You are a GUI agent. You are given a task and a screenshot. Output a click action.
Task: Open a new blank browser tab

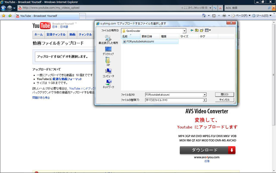click(x=82, y=16)
